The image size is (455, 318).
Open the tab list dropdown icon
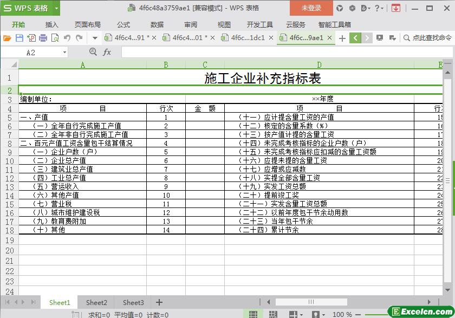[392, 38]
